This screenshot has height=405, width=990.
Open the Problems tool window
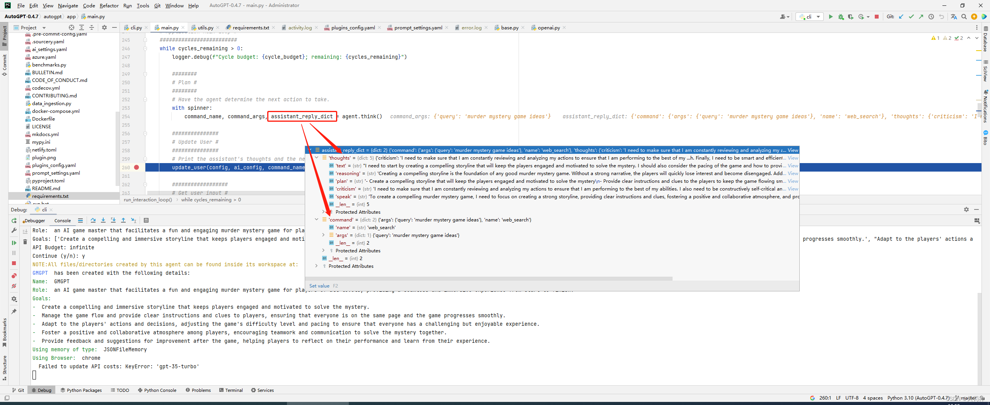coord(198,390)
